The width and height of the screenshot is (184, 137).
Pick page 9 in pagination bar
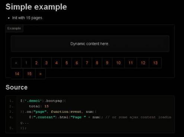[x=107, y=63]
